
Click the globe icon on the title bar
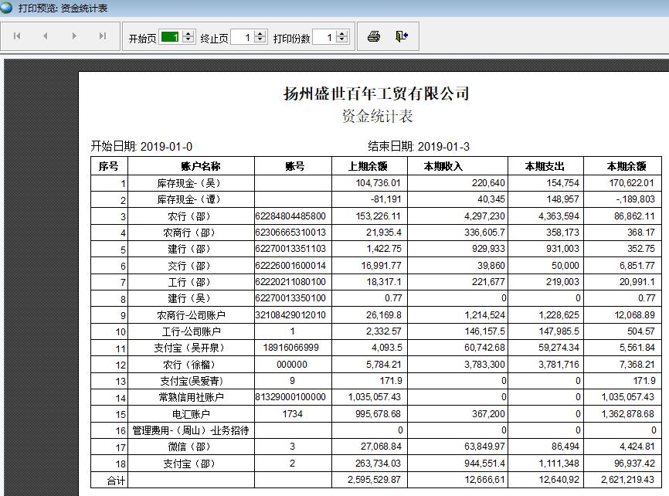point(8,7)
